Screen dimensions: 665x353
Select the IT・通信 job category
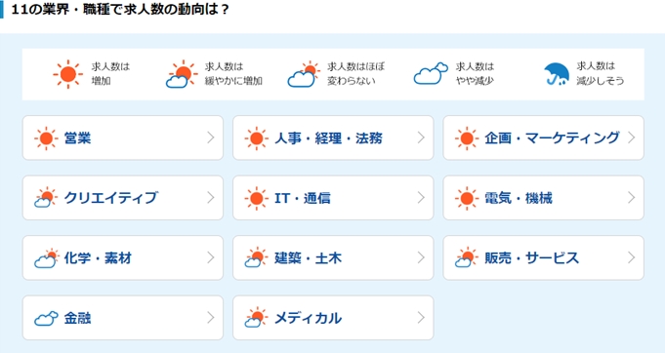333,198
